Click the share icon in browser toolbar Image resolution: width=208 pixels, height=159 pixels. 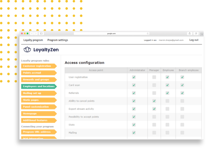(x=190, y=34)
